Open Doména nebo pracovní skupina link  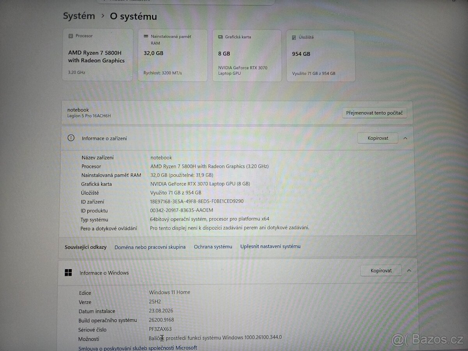(x=150, y=247)
